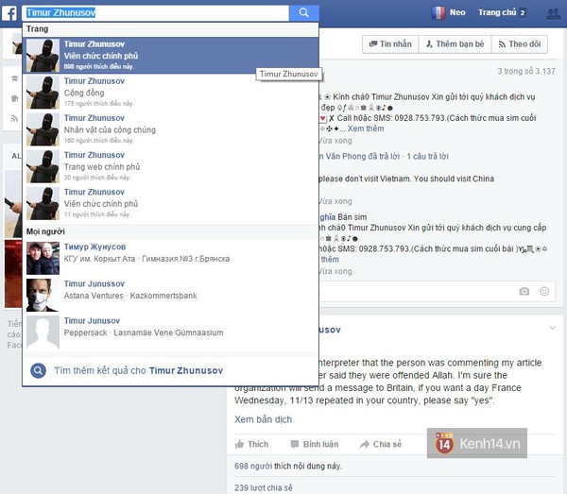Click thumbnail of Cộng đồng page result
The height and width of the screenshot is (494, 567).
pos(43,93)
